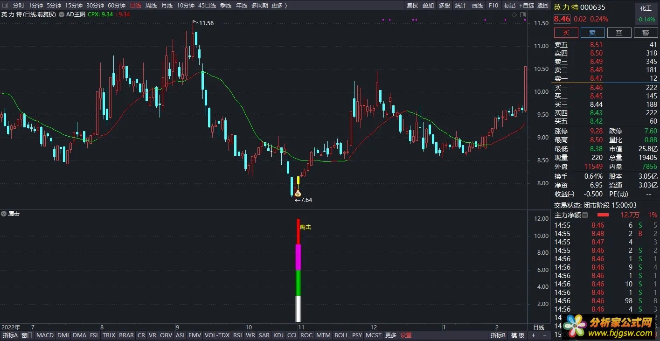Apply the TRIX indicator
Image resolution: width=660 pixels, height=341 pixels.
tap(109, 335)
